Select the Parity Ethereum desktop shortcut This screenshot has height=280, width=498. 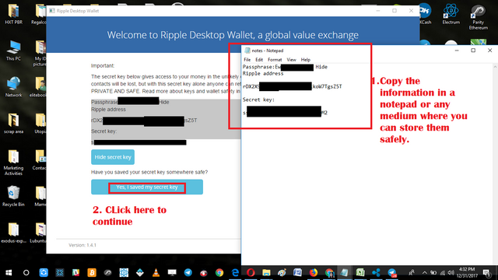click(479, 17)
